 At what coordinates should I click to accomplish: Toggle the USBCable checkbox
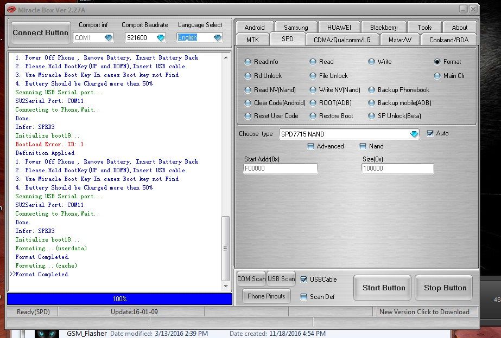pos(303,279)
